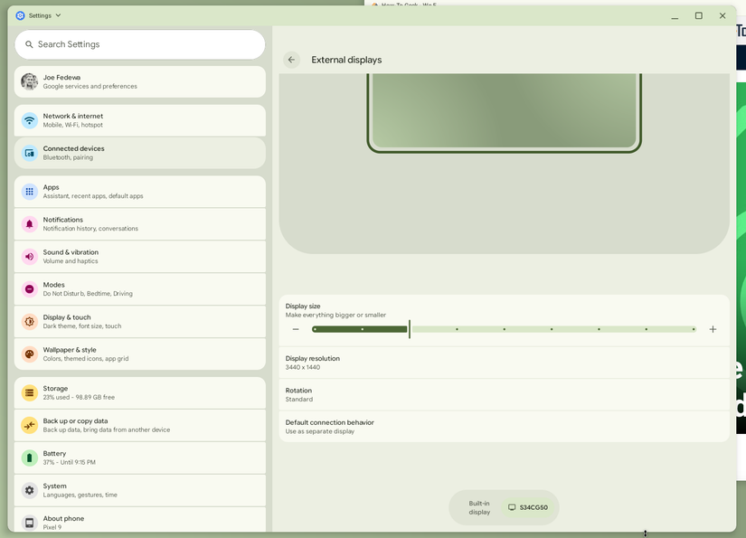Click the Modes do-not-disturb icon
The width and height of the screenshot is (746, 538).
[30, 288]
